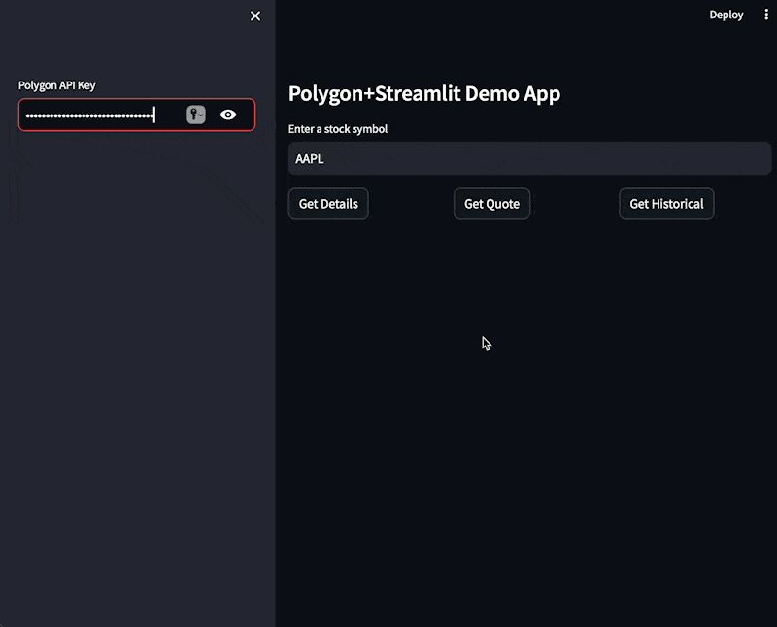The height and width of the screenshot is (627, 777).
Task: Click the "Polygon+Streamlit Demo App" heading
Action: tap(424, 94)
